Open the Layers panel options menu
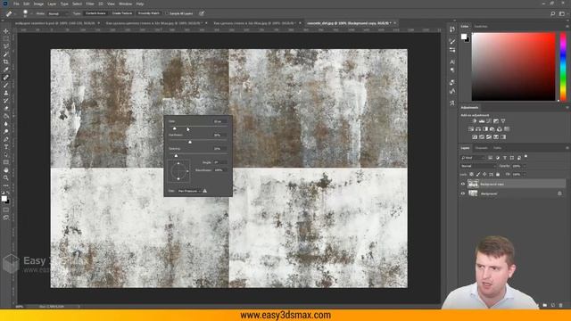 pos(567,148)
